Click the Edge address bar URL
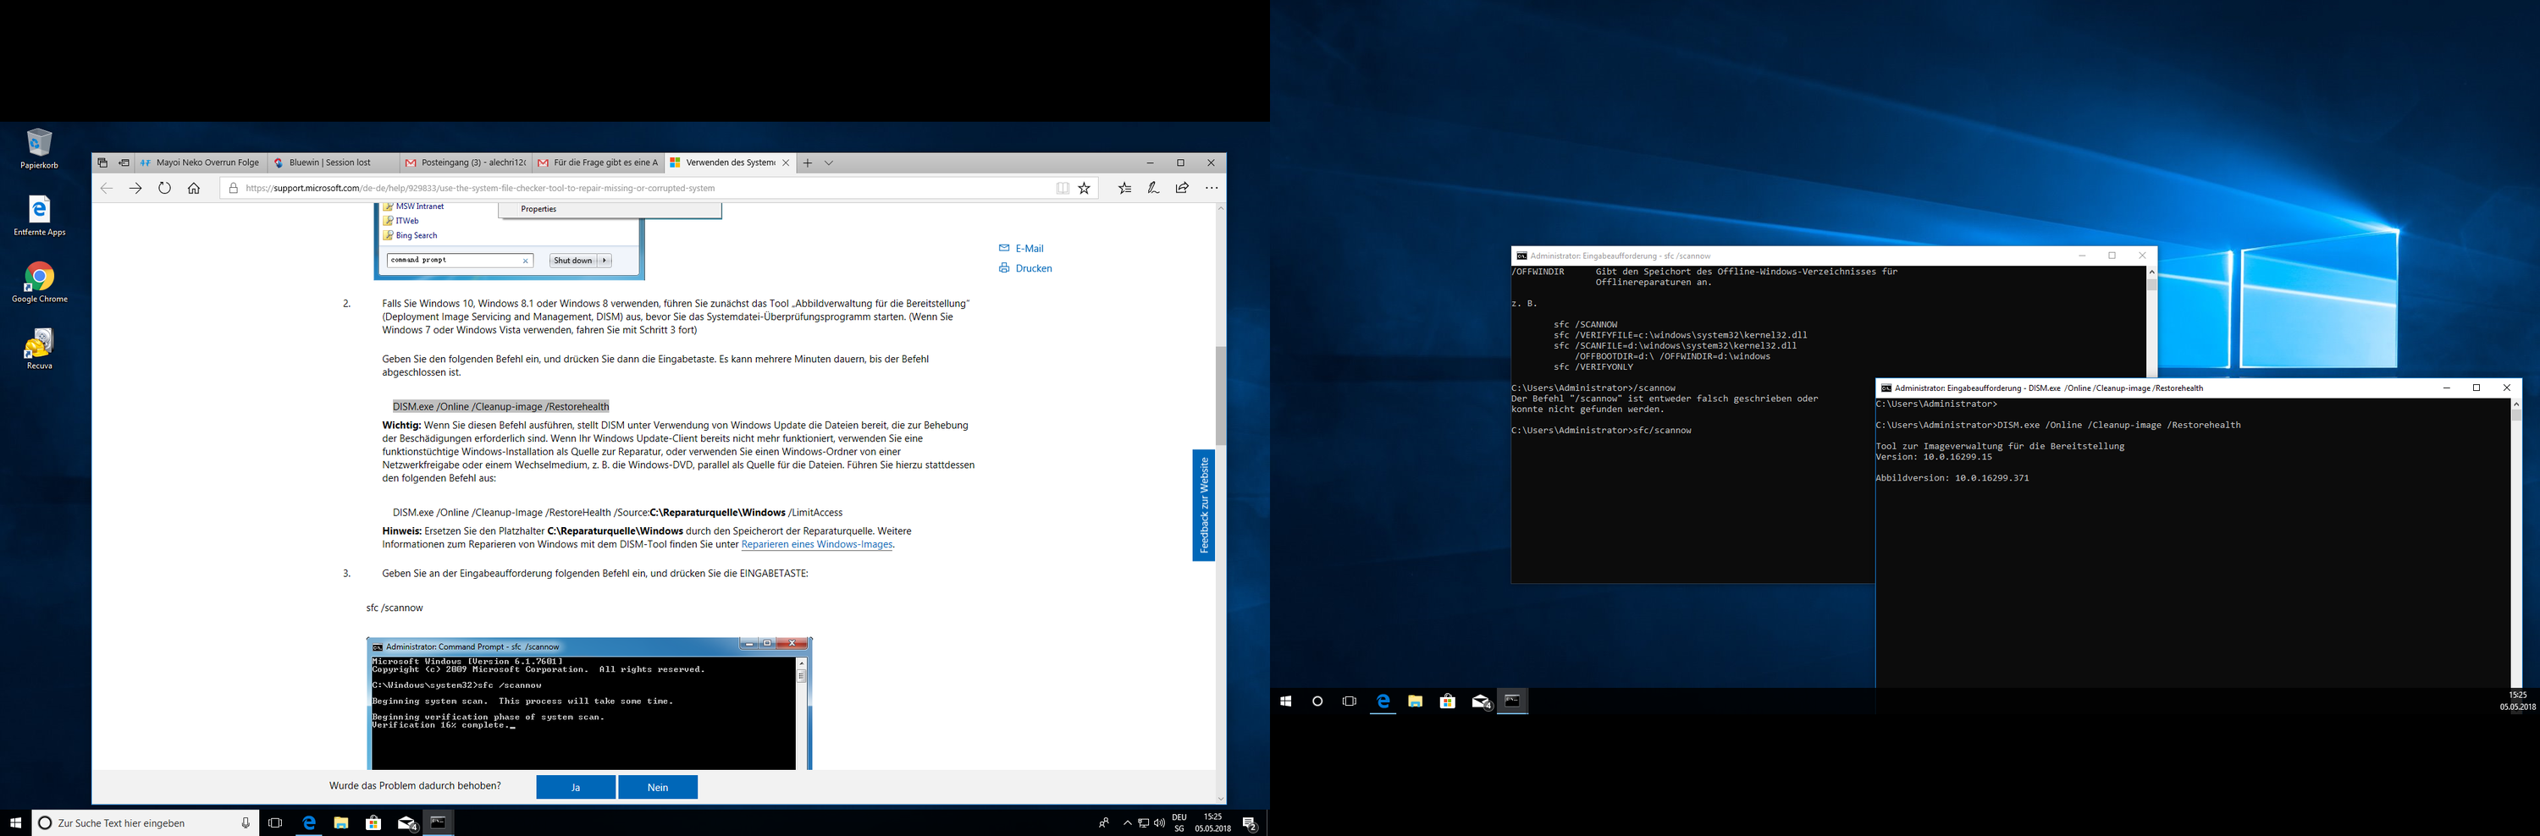This screenshot has width=2540, height=836. (479, 189)
